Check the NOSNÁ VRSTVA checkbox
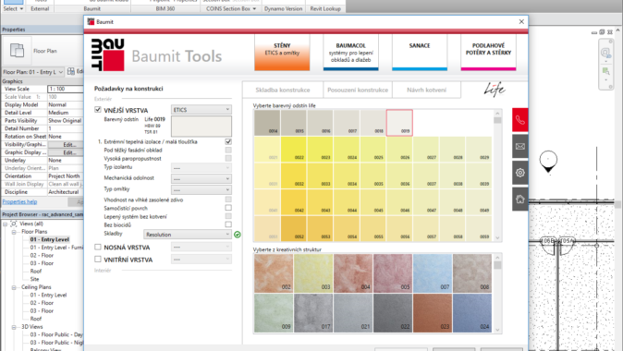The width and height of the screenshot is (623, 351). pos(98,247)
